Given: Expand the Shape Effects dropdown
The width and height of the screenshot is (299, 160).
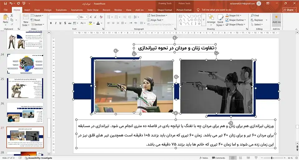Looking at the screenshot, I should click(x=235, y=24).
